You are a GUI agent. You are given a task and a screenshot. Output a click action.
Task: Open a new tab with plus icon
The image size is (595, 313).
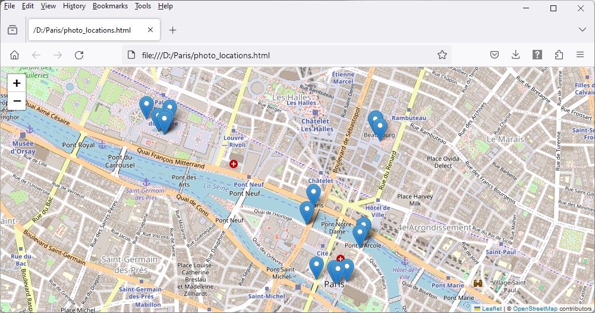click(x=172, y=30)
